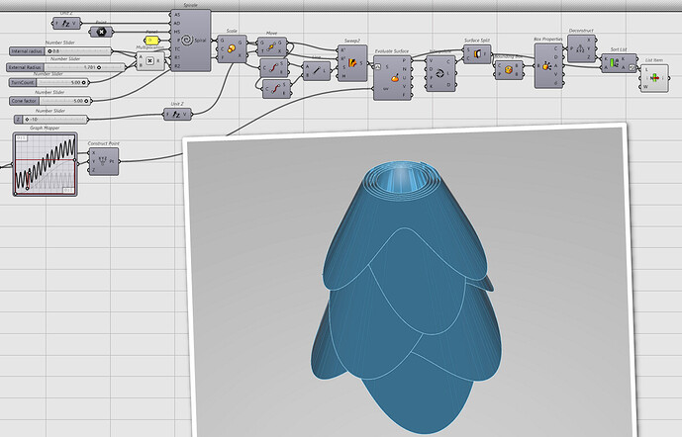This screenshot has height=437, width=682.
Task: Click the AS input of Spiral
Action: point(177,14)
